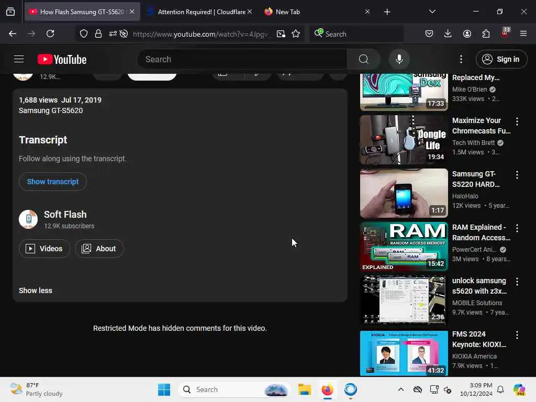Open the tracking protection shield icon
Viewport: 536px width, 402px height.
pos(84,33)
